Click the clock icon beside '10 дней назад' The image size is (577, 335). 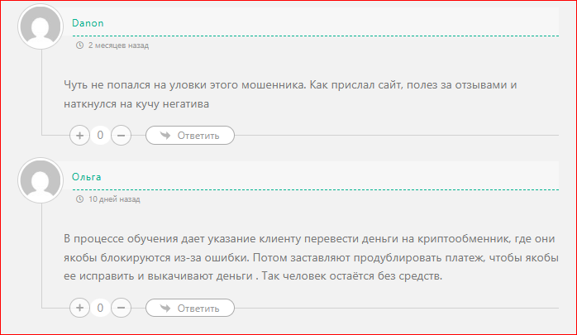[79, 199]
